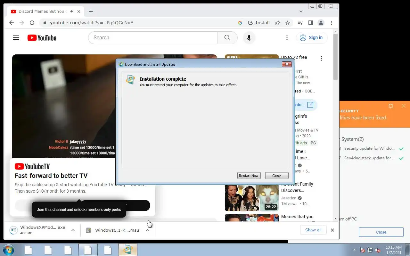The image size is (410, 256).
Task: Click Restart Now in update dialog
Action: coord(249,176)
